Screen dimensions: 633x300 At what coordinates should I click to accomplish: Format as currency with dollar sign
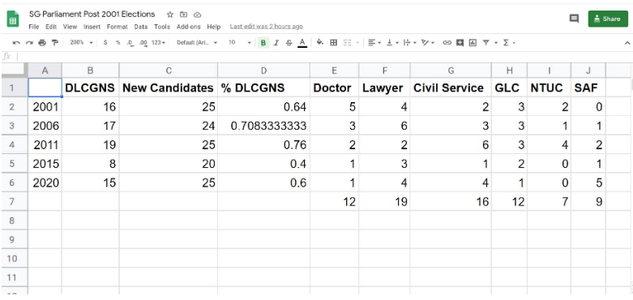[105, 42]
